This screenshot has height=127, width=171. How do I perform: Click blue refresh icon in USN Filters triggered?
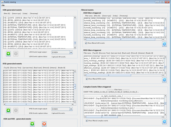click(x=164, y=44)
